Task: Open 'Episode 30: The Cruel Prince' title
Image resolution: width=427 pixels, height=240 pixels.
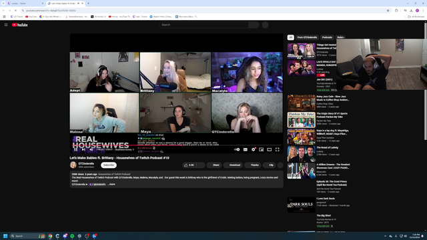Action: (332, 183)
